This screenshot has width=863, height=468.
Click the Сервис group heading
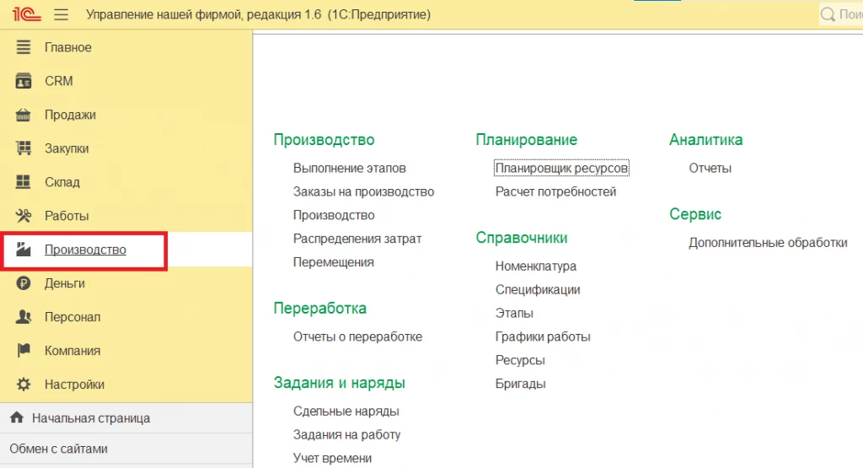point(695,214)
